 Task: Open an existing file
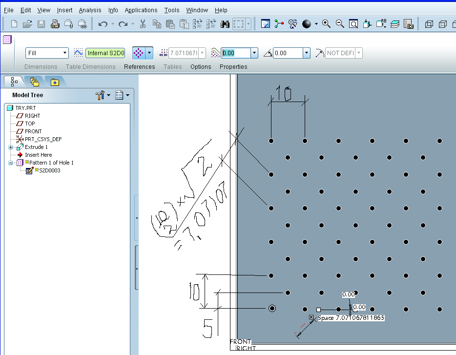tap(27, 24)
